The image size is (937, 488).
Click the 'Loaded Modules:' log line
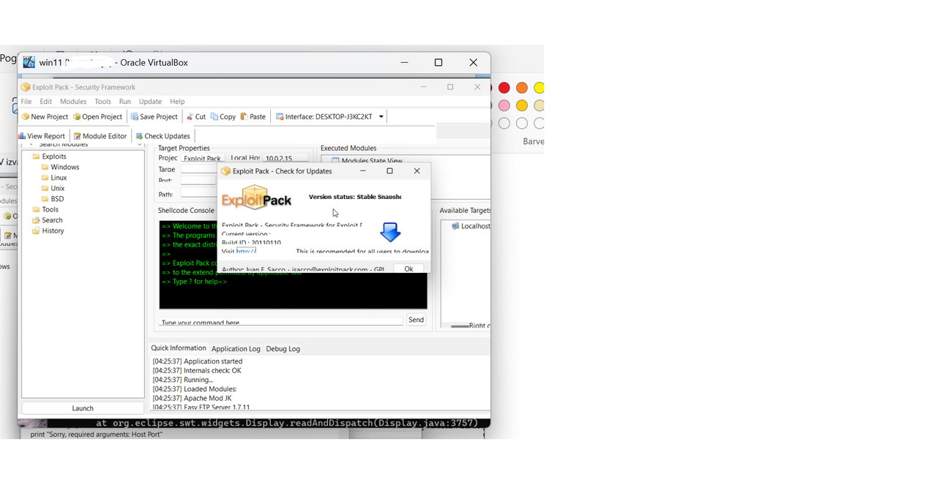[x=195, y=389]
